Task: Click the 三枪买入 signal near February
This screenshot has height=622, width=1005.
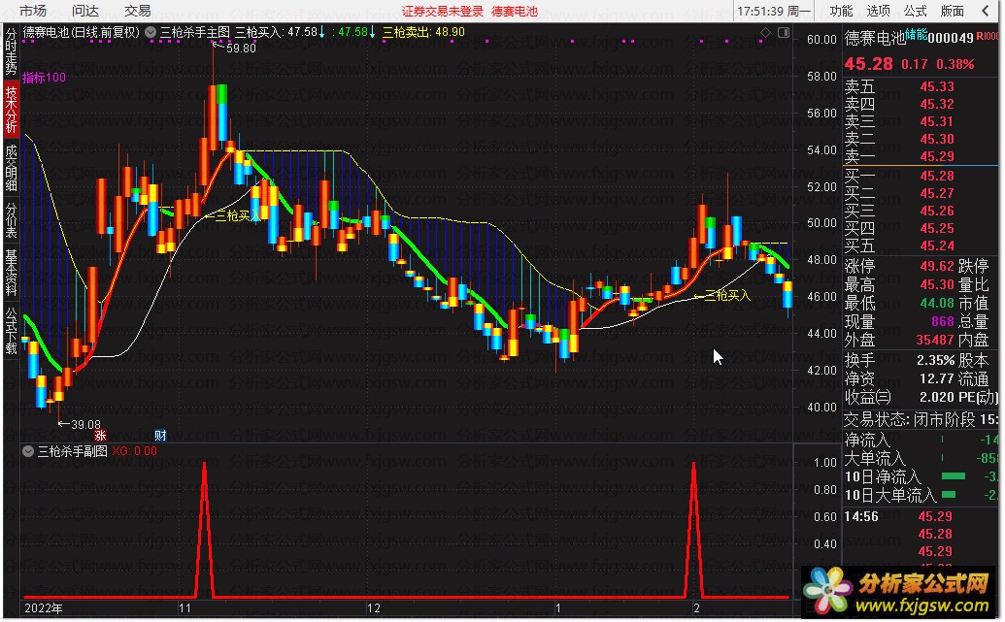Action: (x=727, y=295)
